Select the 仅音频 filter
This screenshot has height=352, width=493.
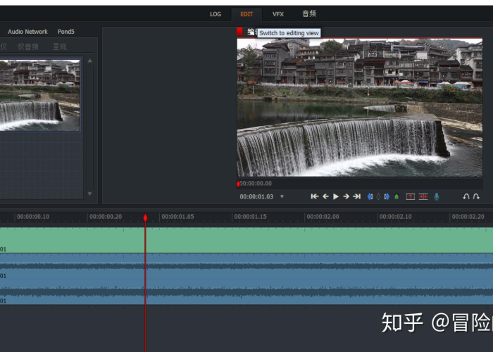click(x=28, y=47)
